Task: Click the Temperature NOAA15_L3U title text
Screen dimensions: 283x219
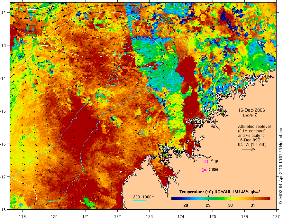Action: 220,192
